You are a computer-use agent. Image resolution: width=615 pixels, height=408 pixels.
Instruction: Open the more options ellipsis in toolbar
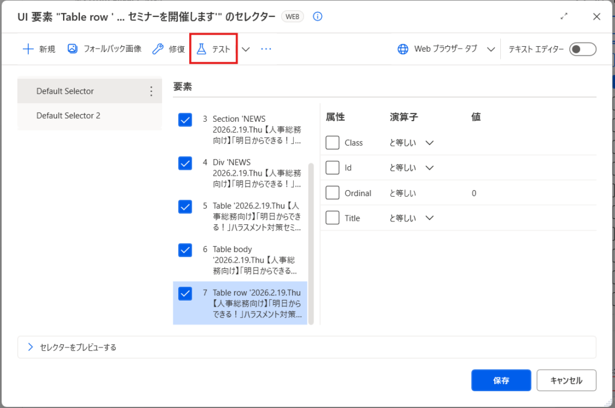pos(266,49)
